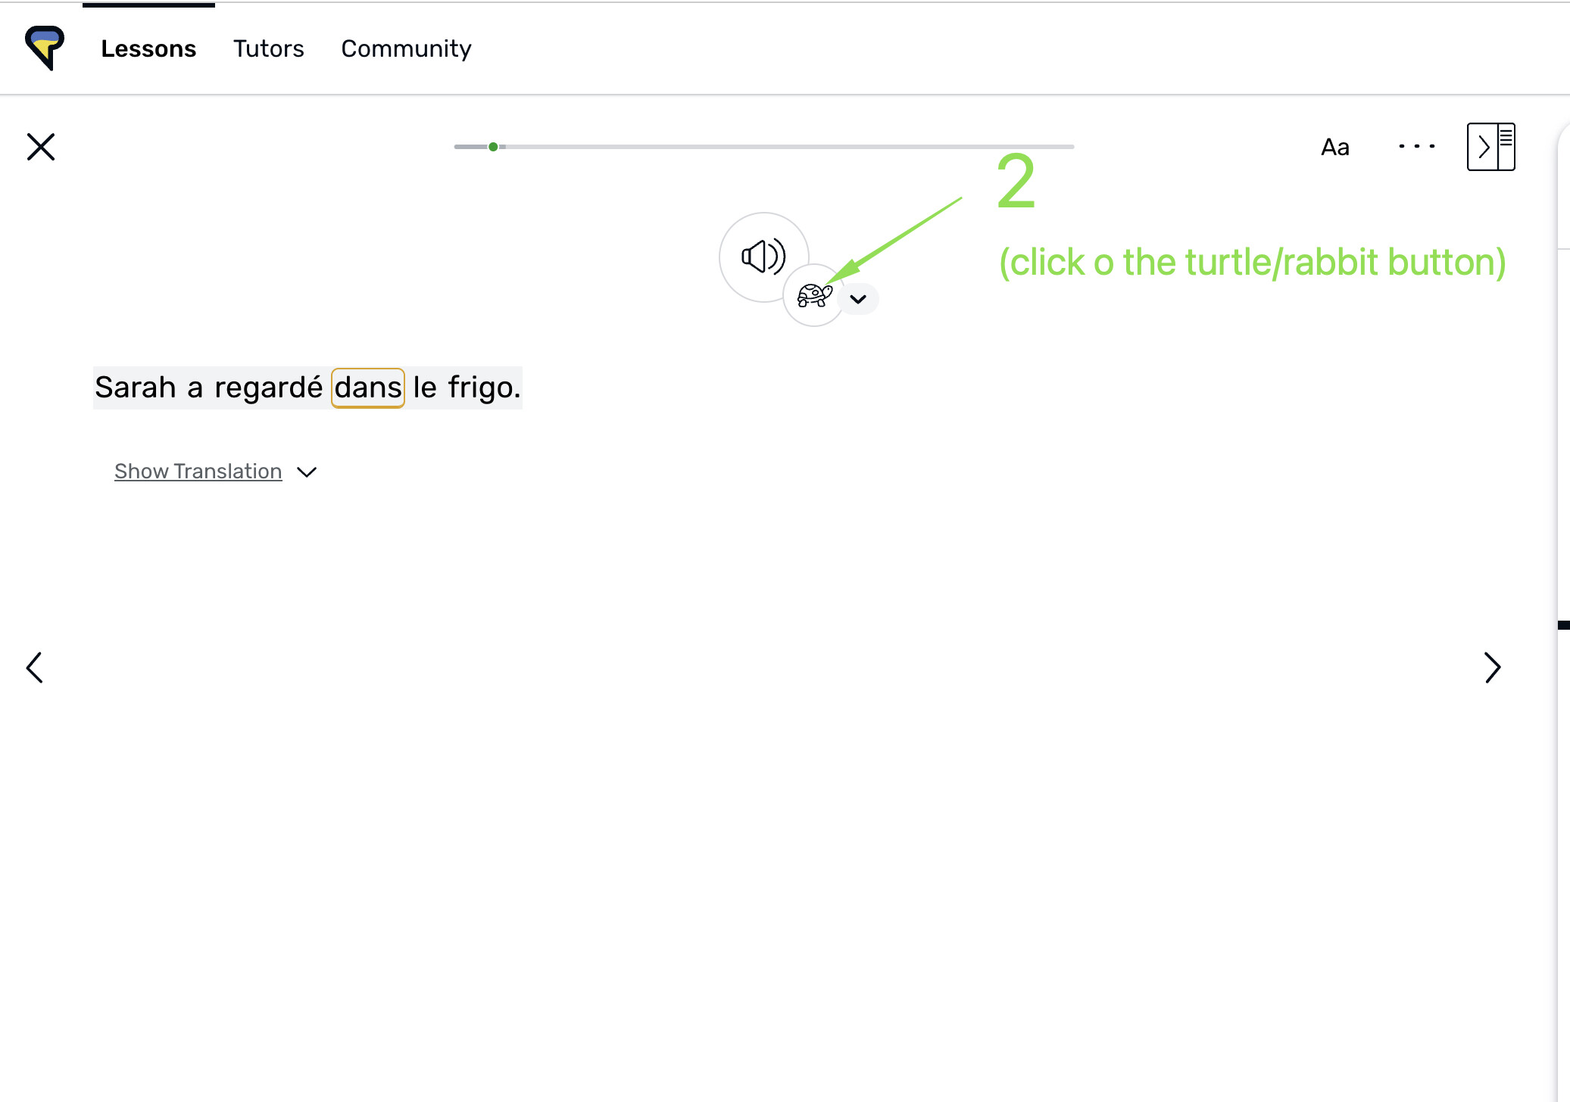
Task: Click the word "regardé"
Action: coord(268,388)
